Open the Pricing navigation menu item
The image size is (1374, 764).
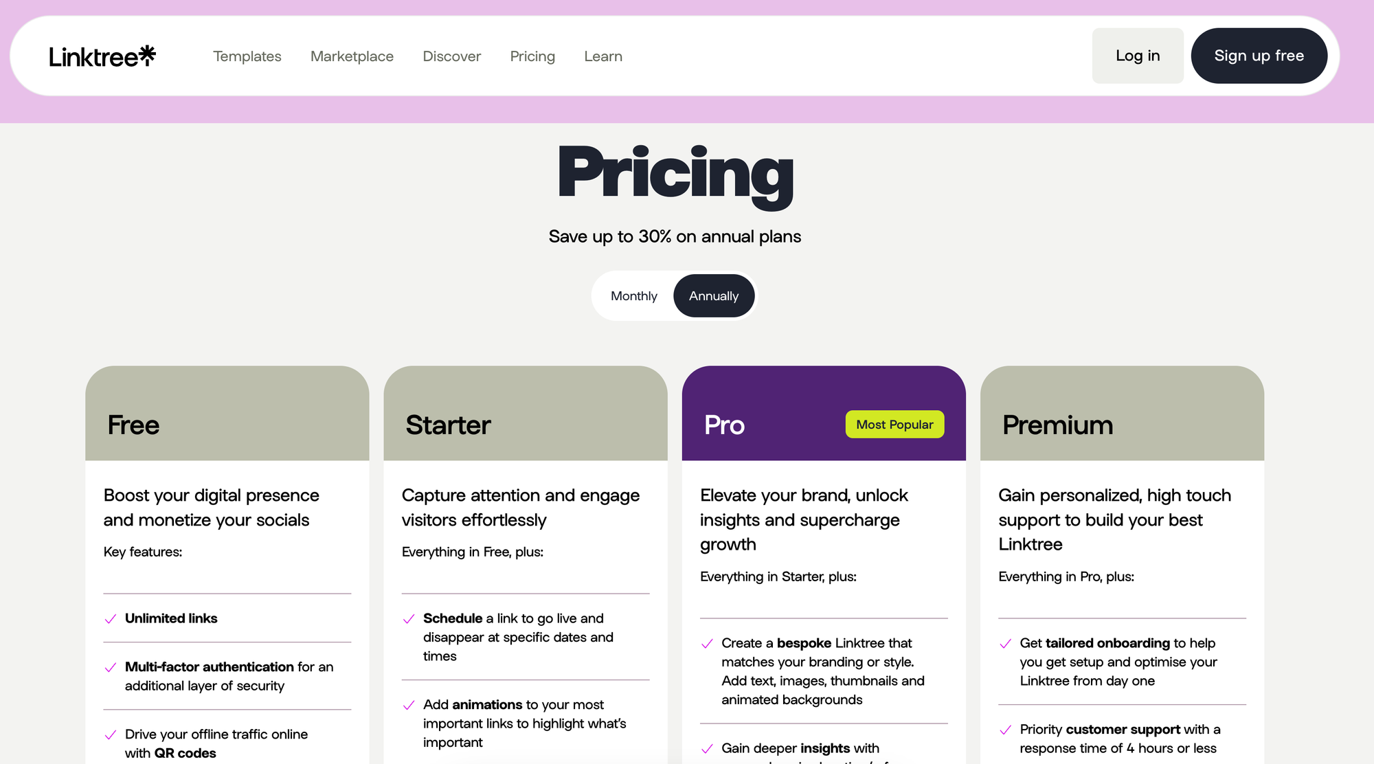[x=532, y=56]
